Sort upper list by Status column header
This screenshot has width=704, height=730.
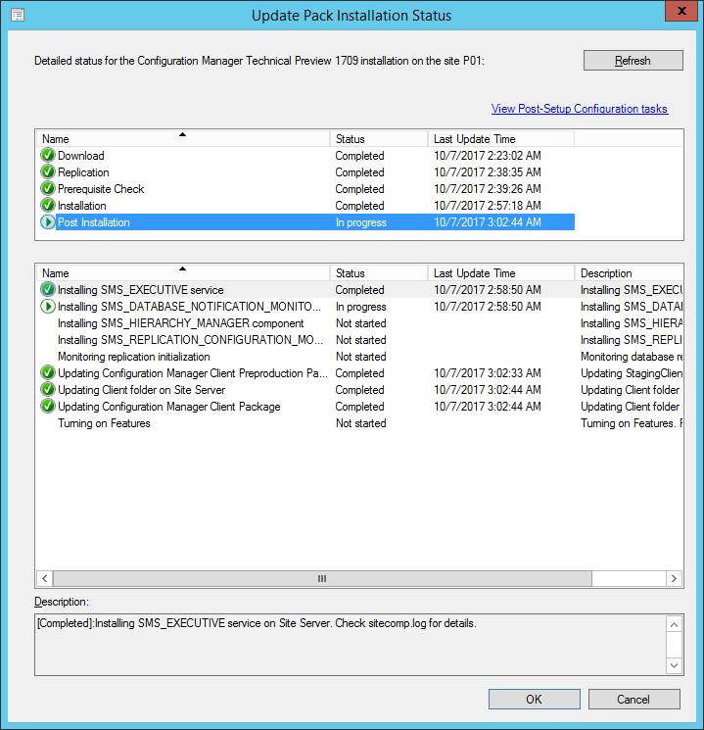pos(379,139)
